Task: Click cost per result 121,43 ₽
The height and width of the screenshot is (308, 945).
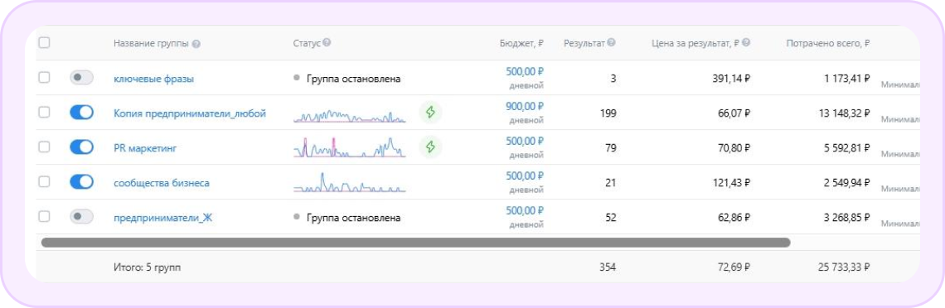Action: click(732, 183)
